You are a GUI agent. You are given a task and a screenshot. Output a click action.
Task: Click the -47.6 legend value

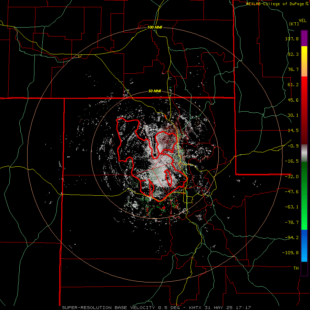pyautogui.click(x=292, y=192)
